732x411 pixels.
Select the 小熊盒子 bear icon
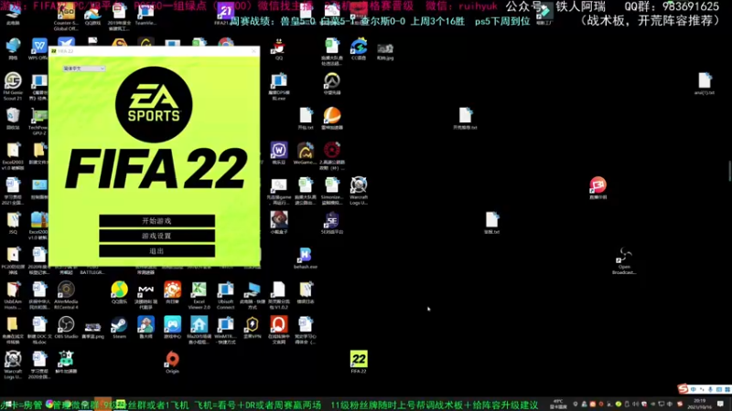[279, 221]
